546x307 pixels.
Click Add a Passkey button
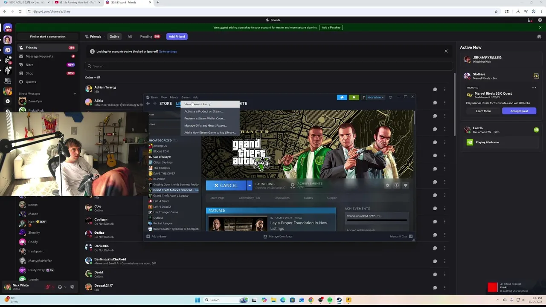(331, 27)
